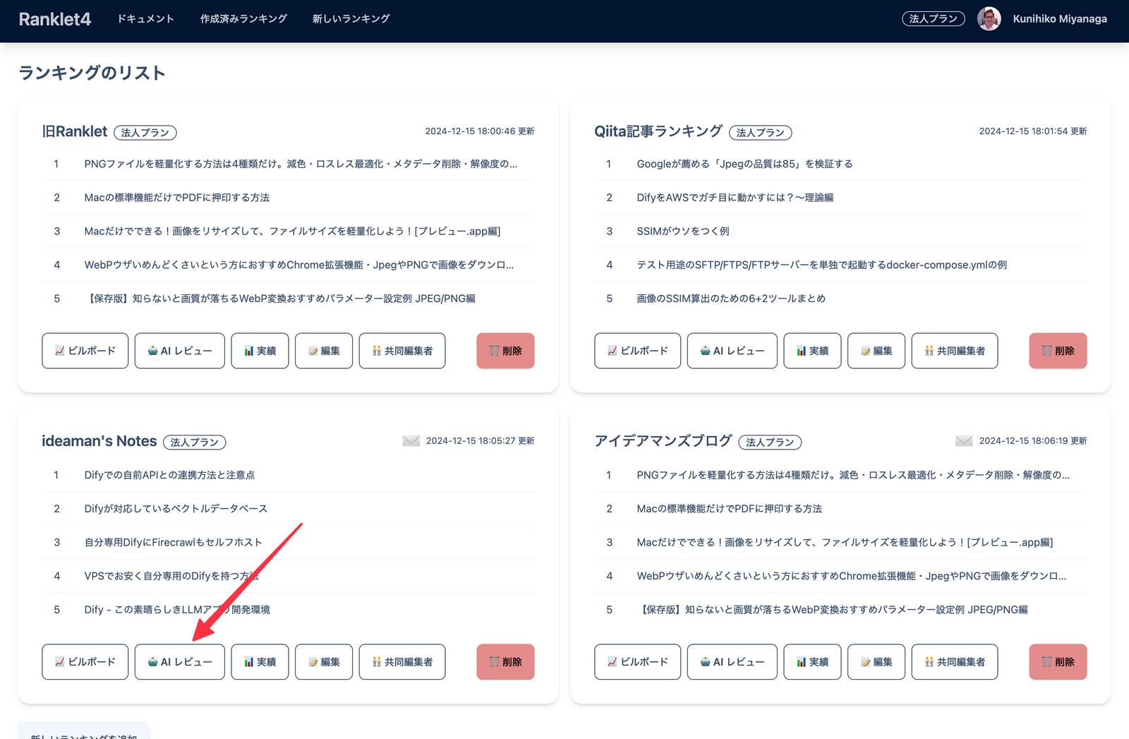The height and width of the screenshot is (739, 1129).
Task: View 実績 for ideaman's Notes
Action: click(x=260, y=662)
